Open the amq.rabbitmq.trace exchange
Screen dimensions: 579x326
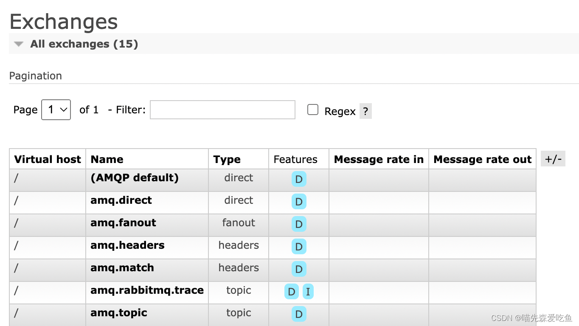pyautogui.click(x=147, y=290)
